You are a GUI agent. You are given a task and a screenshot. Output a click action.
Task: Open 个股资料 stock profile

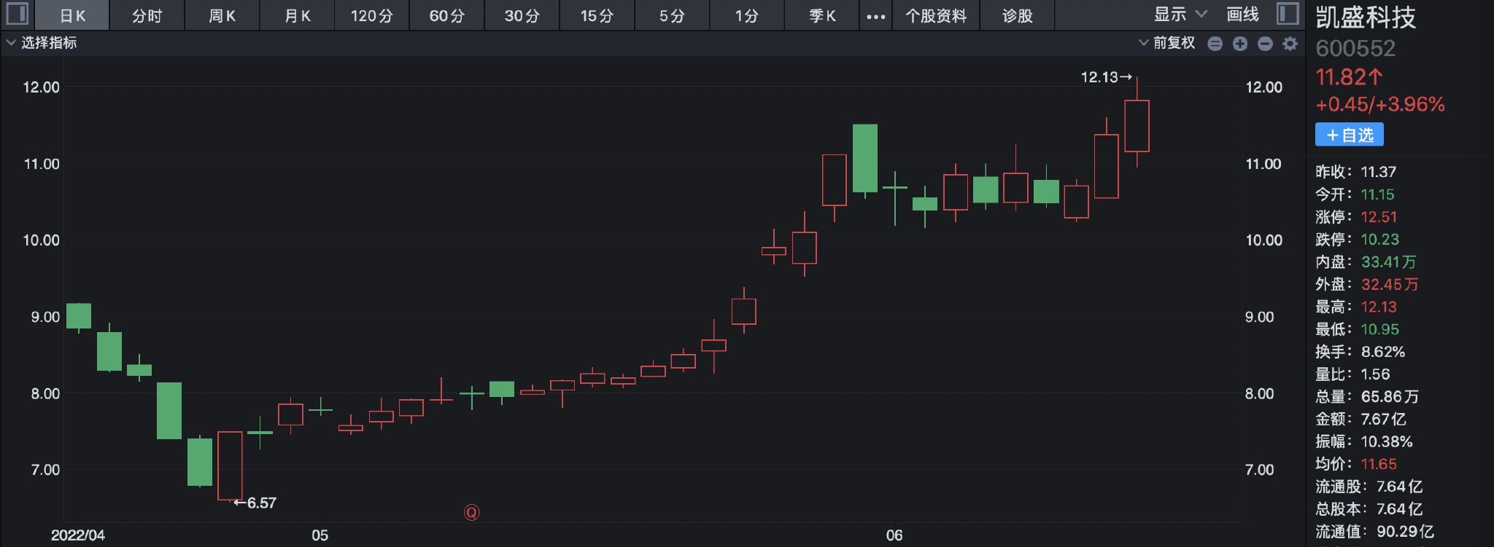point(935,15)
